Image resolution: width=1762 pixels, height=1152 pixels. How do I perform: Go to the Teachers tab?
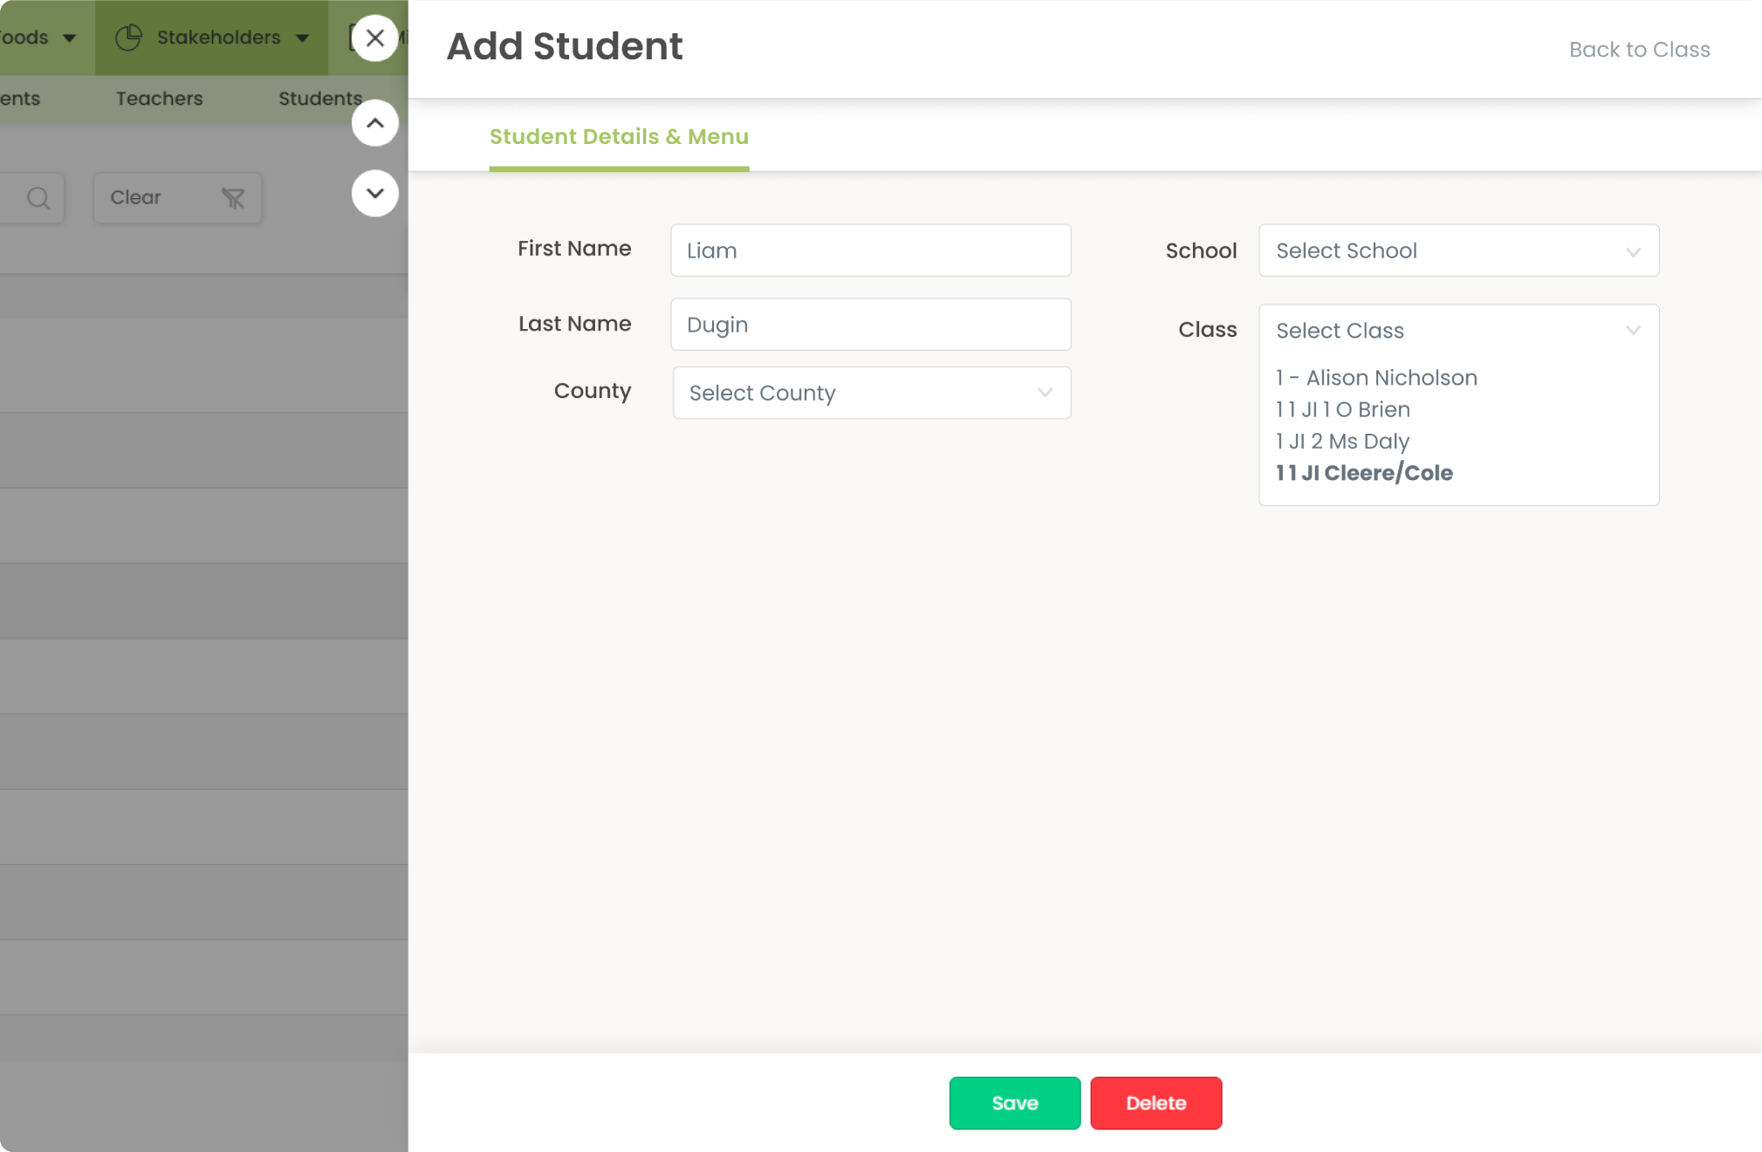159,99
